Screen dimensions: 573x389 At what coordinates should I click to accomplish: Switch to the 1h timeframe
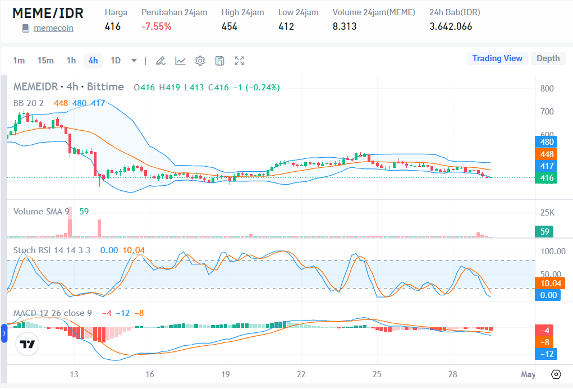pos(71,61)
